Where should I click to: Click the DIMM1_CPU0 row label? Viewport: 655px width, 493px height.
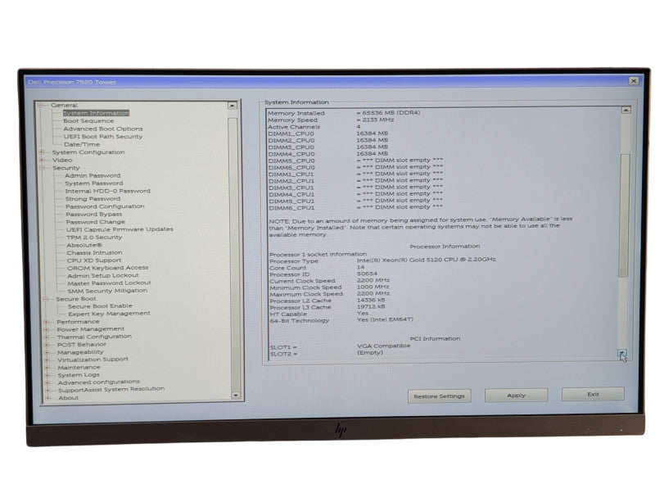pos(291,133)
